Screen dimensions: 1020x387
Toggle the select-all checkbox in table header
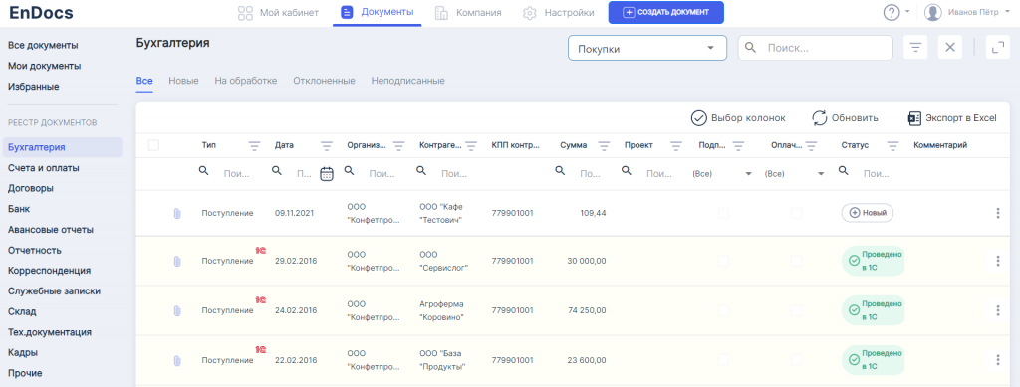point(153,145)
